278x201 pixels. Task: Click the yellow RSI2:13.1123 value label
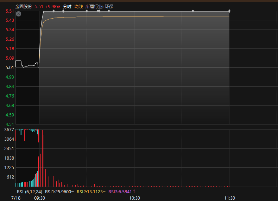tap(90, 192)
